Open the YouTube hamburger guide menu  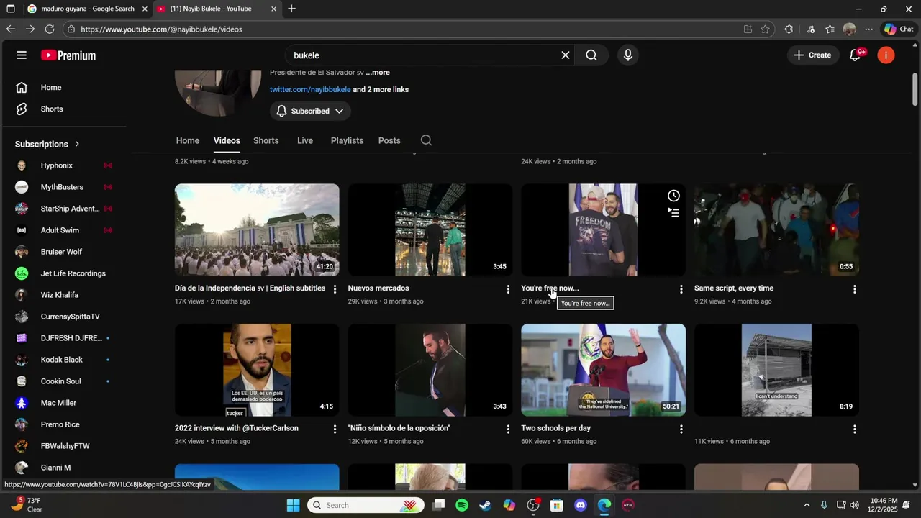22,55
